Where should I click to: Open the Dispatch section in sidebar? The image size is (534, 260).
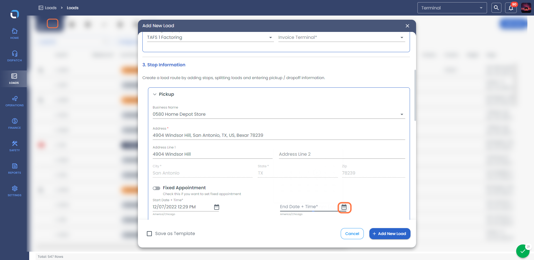tap(14, 56)
